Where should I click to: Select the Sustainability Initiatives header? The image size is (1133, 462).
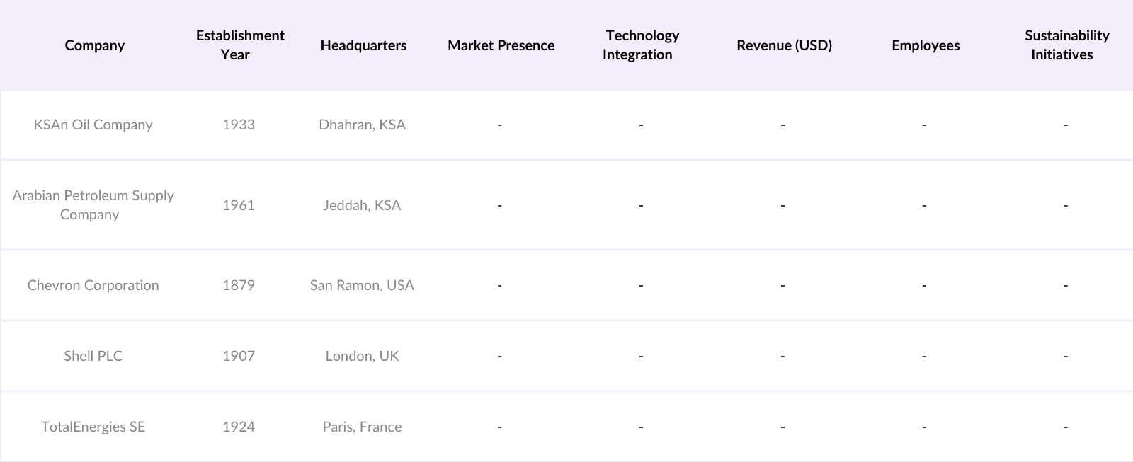click(x=1066, y=45)
